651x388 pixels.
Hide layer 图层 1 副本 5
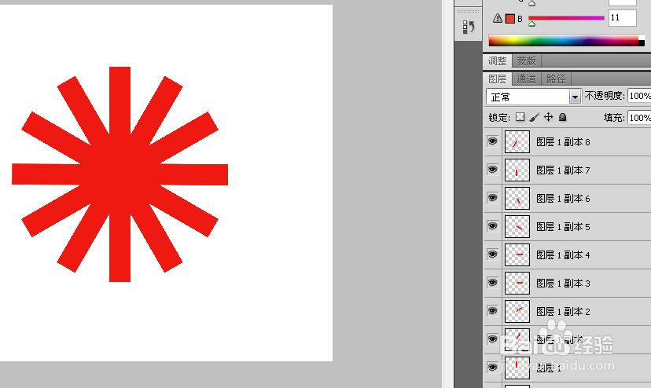tap(492, 226)
